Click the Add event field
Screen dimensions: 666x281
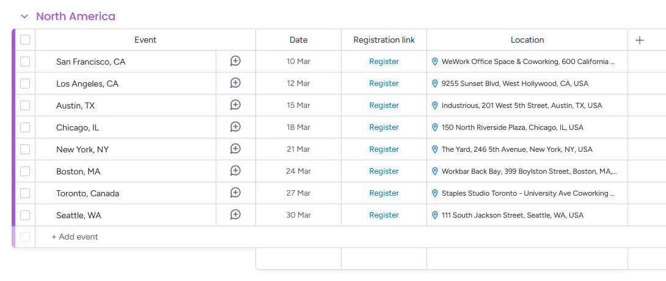click(x=75, y=237)
